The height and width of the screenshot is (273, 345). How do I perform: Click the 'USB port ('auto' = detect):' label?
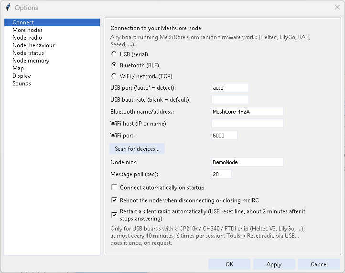coord(143,88)
